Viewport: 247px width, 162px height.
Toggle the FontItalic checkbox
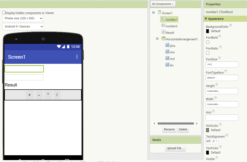(208, 53)
